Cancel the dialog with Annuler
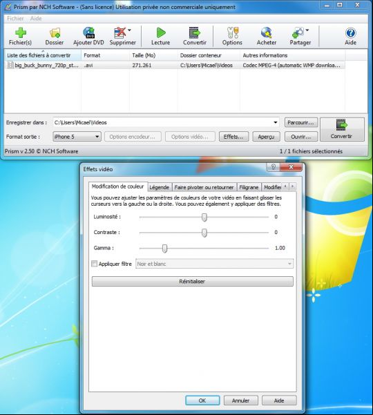 click(x=240, y=400)
